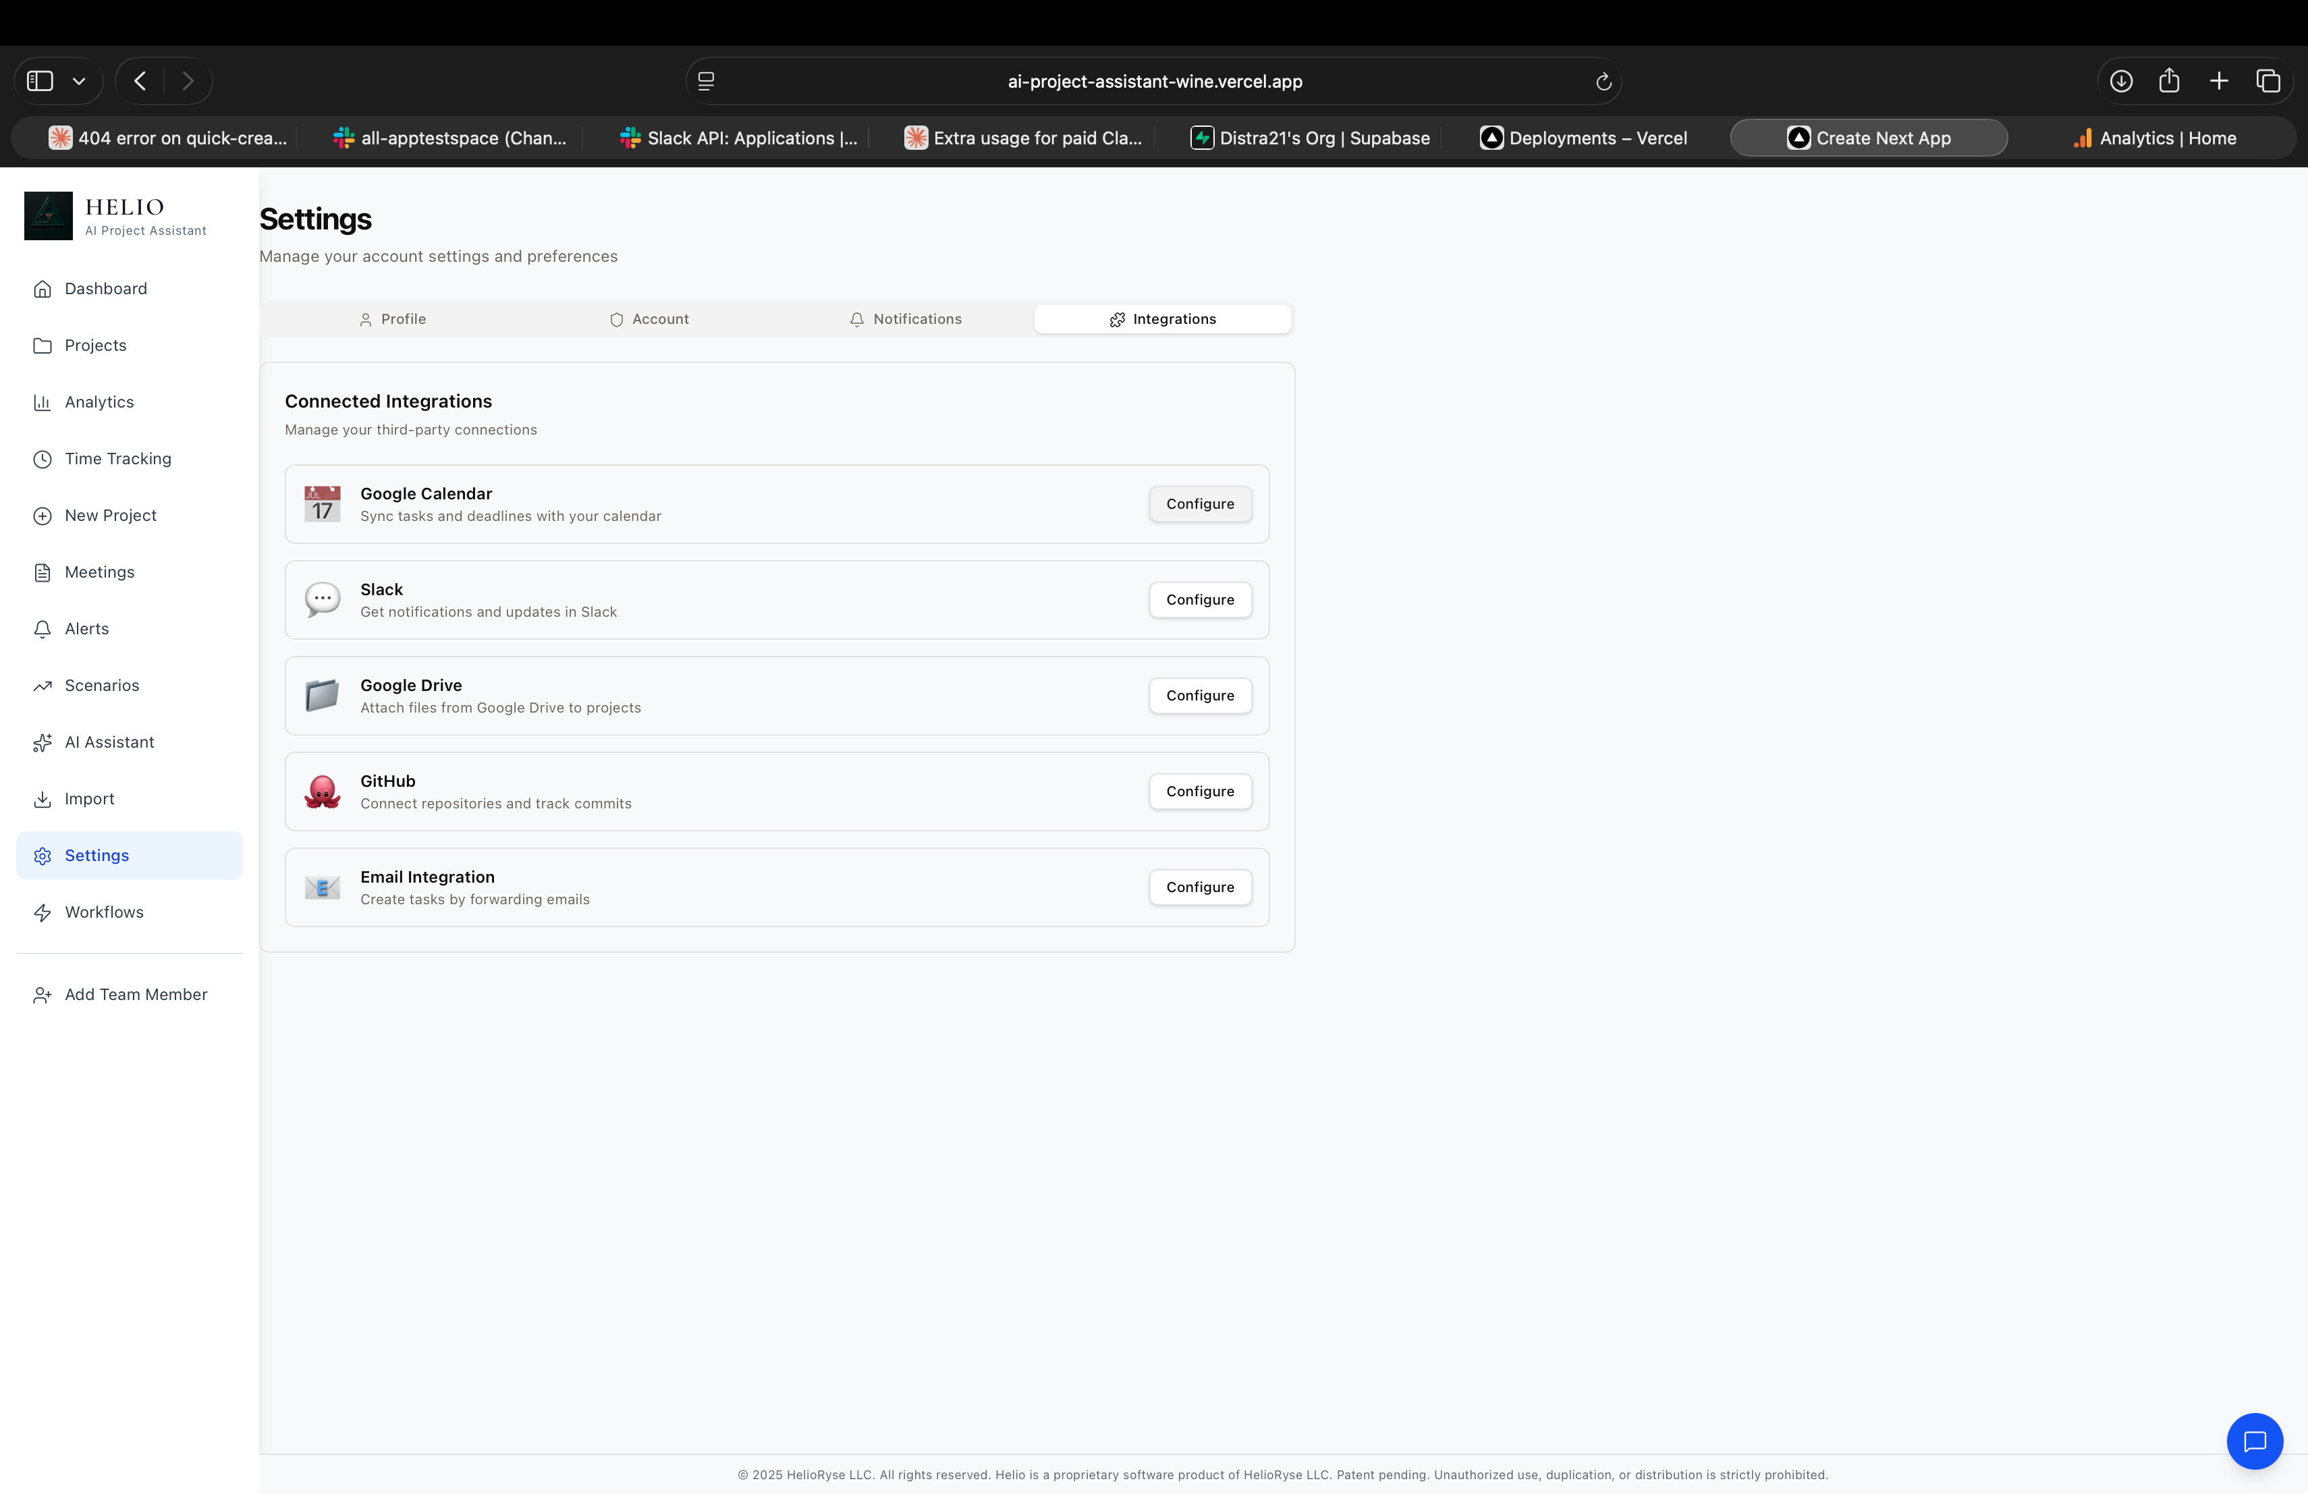Image resolution: width=2308 pixels, height=1494 pixels.
Task: Click the address bar URL
Action: pyautogui.click(x=1154, y=80)
